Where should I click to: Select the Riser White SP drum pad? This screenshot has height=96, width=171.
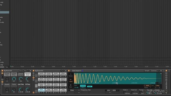63,74
